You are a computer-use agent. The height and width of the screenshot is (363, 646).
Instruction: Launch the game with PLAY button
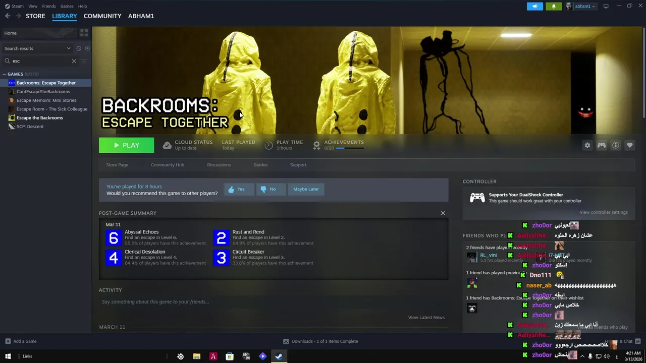[126, 145]
